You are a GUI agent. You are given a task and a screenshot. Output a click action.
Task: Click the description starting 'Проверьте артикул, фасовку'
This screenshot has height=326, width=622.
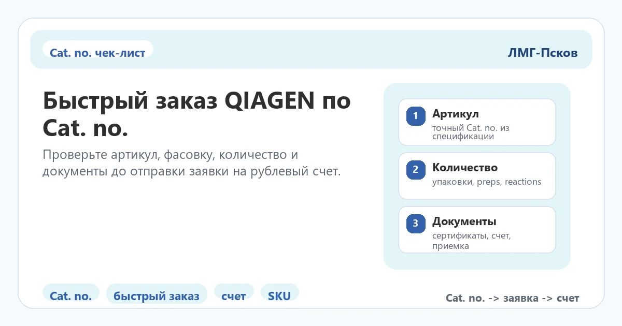coord(192,164)
